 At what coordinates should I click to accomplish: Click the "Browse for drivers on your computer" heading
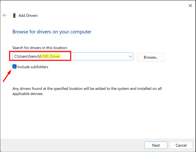(x=52, y=32)
